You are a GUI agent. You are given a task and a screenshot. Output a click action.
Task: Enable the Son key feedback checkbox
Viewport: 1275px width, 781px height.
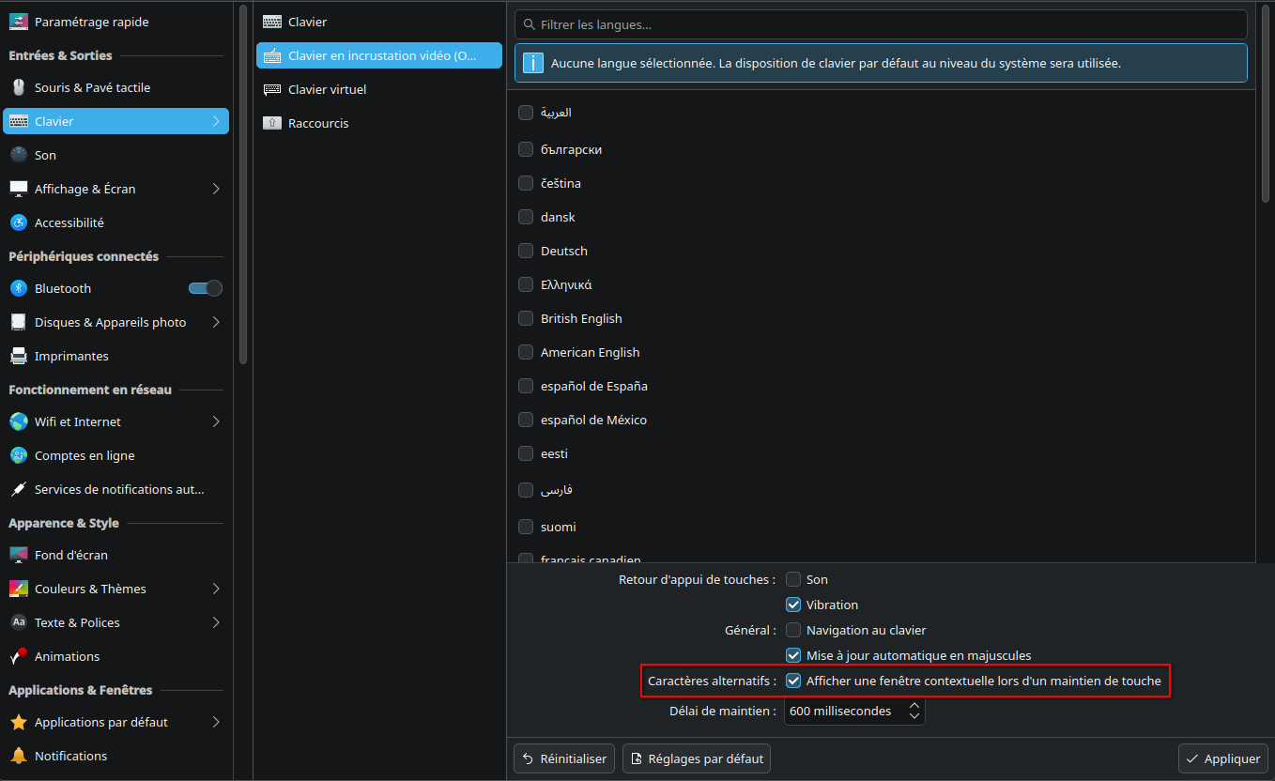(x=793, y=579)
